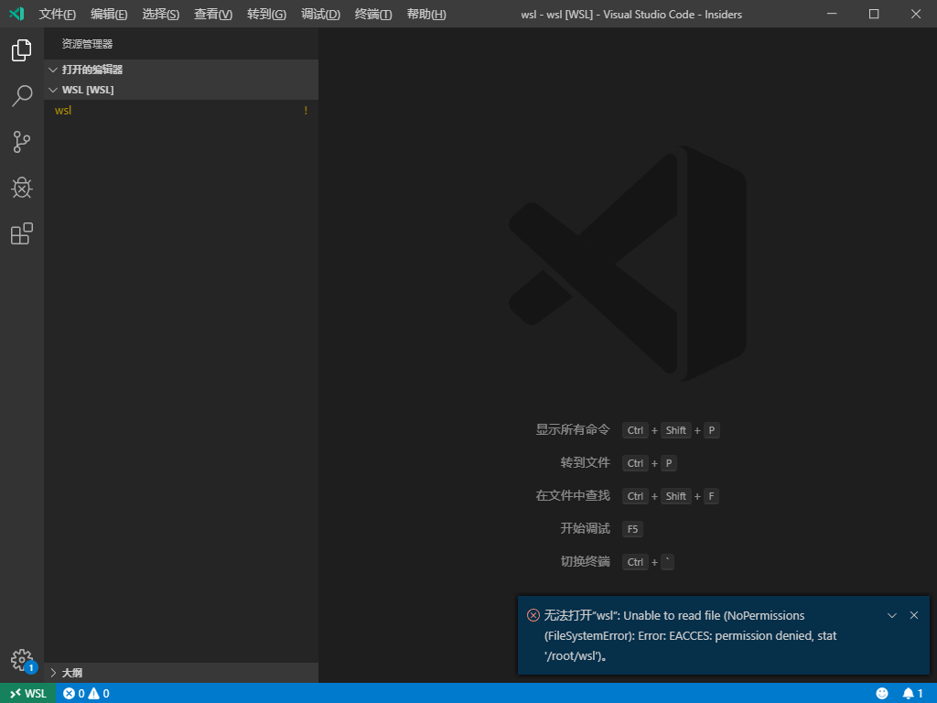
Task: Click the 资源管理器 panel title
Action: tap(85, 42)
